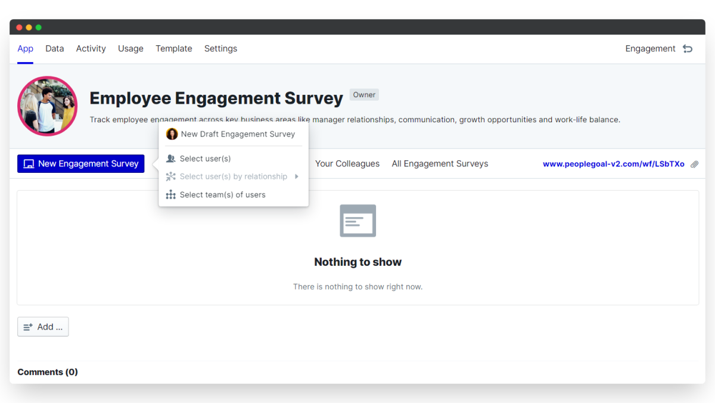This screenshot has width=715, height=403.
Task: Select the Select team(s) of users entry
Action: 222,195
